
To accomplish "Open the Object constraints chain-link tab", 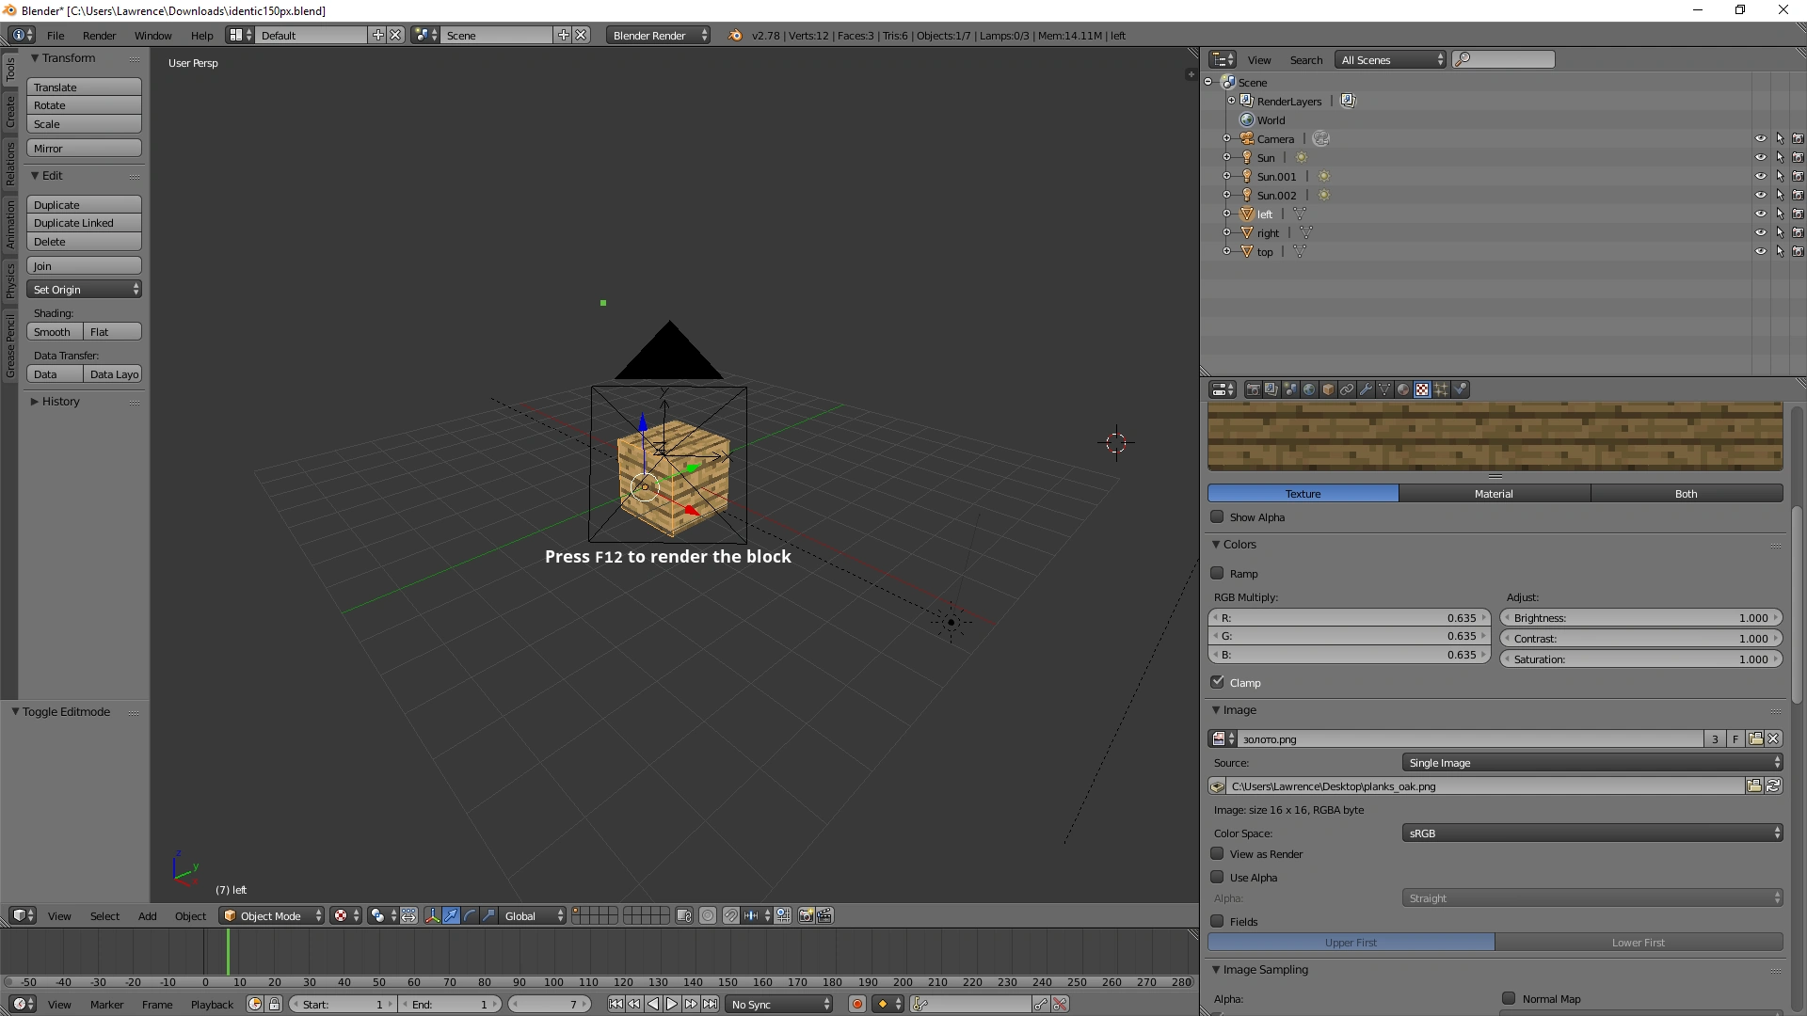I will pyautogui.click(x=1347, y=389).
